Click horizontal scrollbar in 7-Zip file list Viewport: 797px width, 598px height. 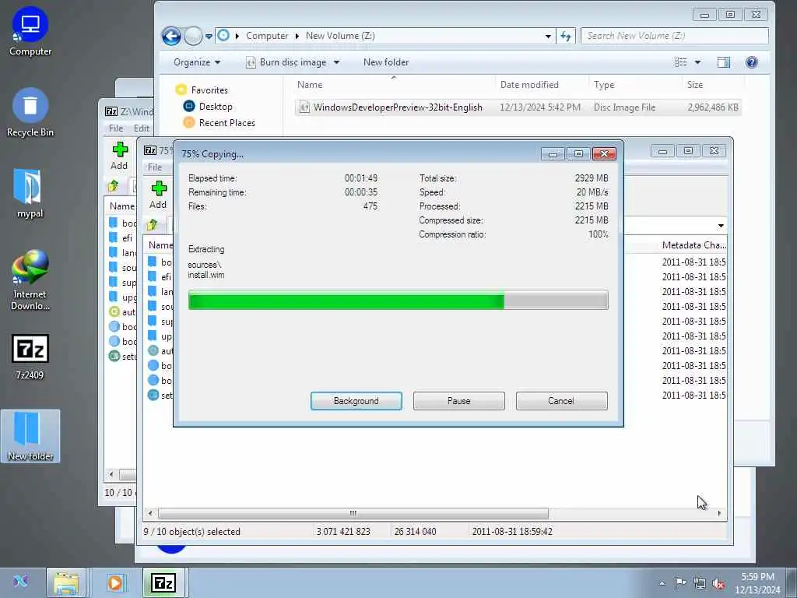[353, 514]
